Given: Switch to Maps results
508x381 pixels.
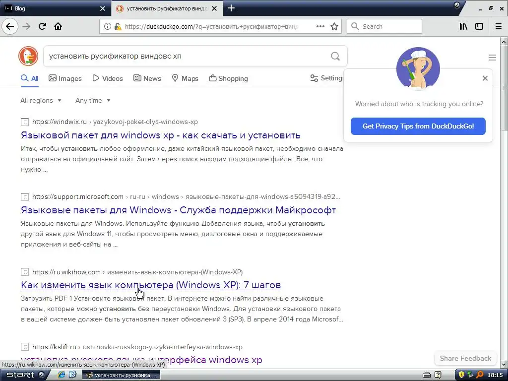Looking at the screenshot, I should click(185, 78).
